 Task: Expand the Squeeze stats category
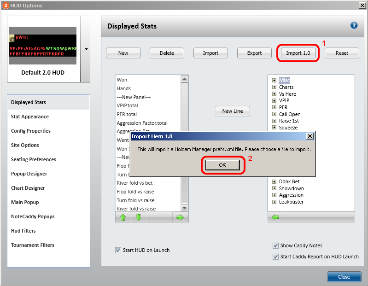[x=274, y=128]
